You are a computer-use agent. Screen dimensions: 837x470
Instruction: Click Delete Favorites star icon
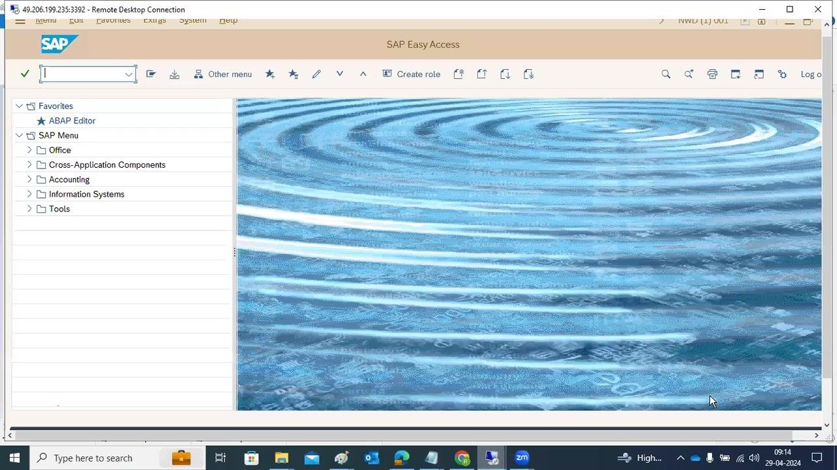(294, 74)
